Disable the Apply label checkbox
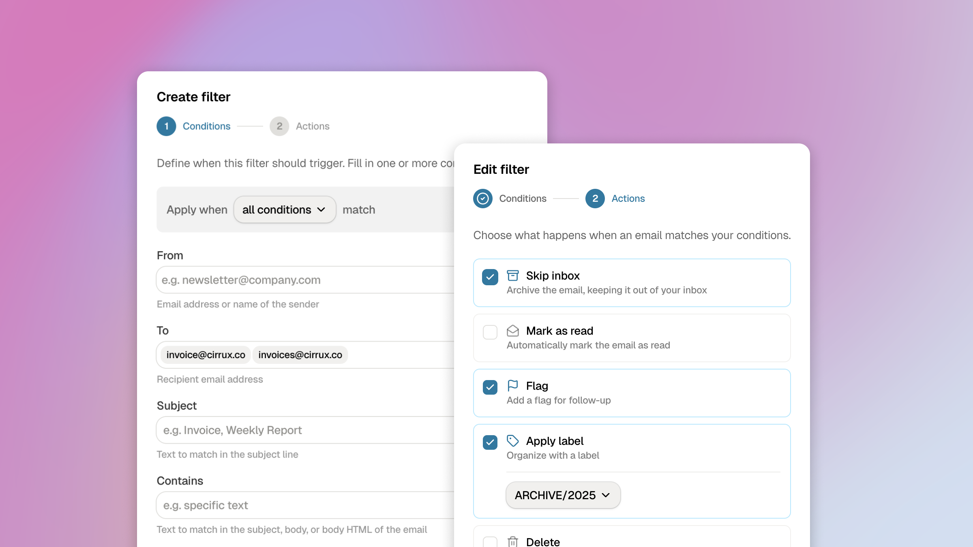 [x=490, y=442]
